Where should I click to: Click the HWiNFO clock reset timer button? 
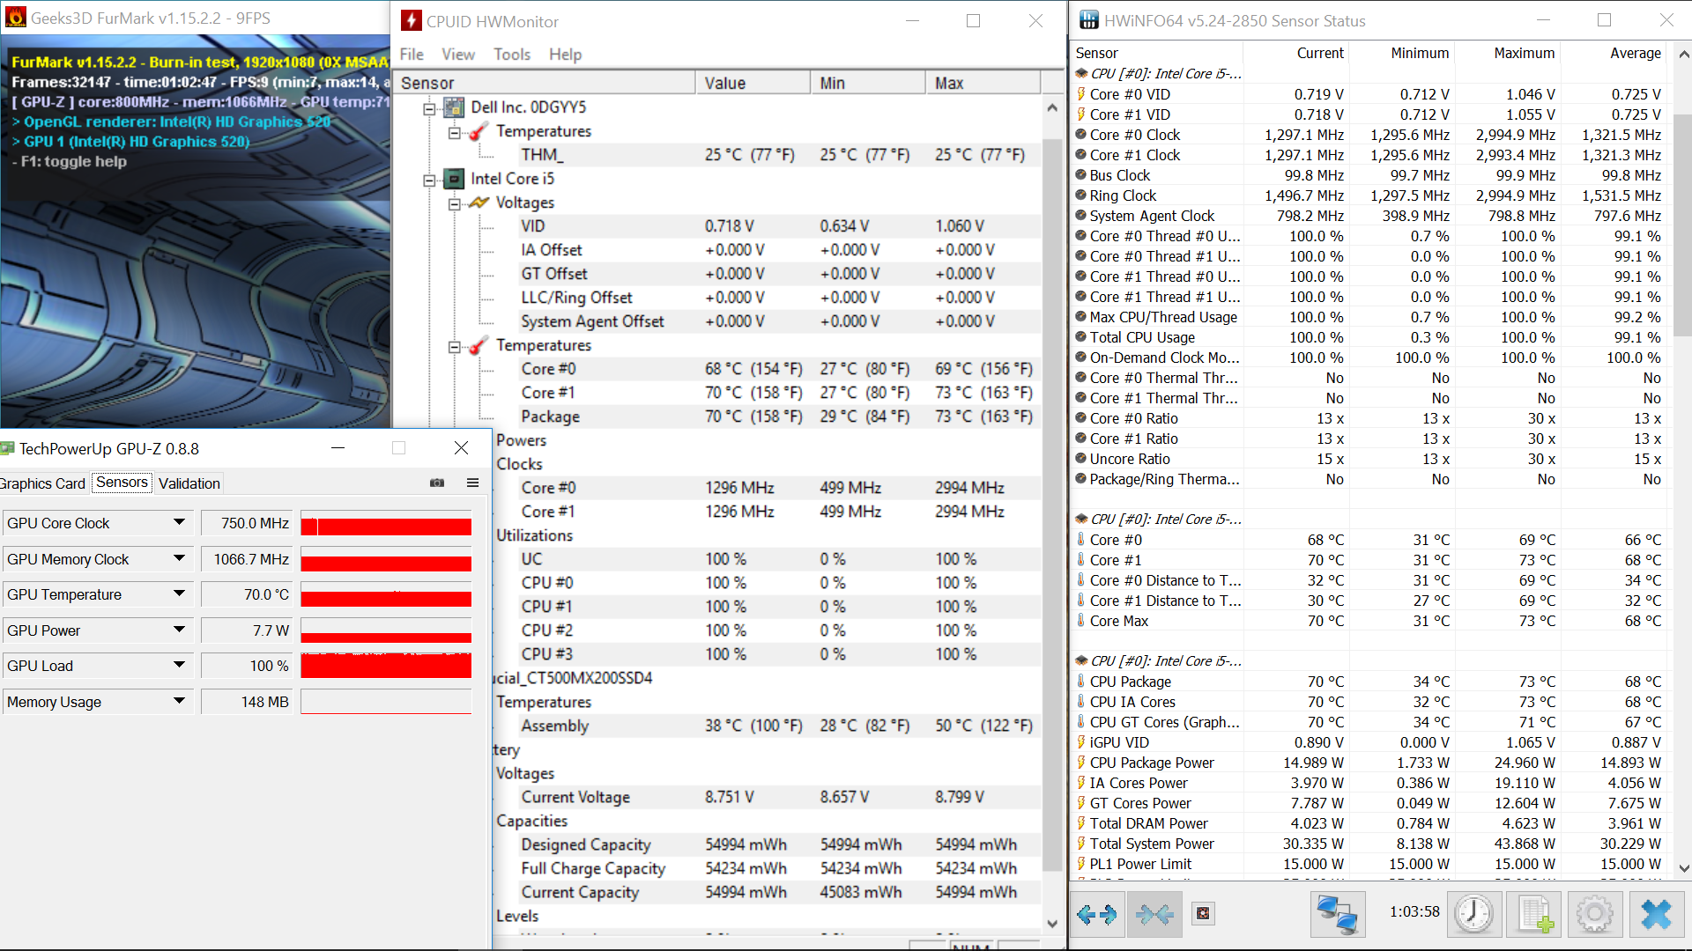[1473, 915]
